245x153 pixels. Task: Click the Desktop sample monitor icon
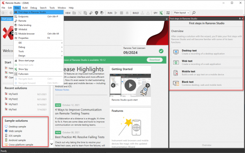pyautogui.click(x=6, y=127)
